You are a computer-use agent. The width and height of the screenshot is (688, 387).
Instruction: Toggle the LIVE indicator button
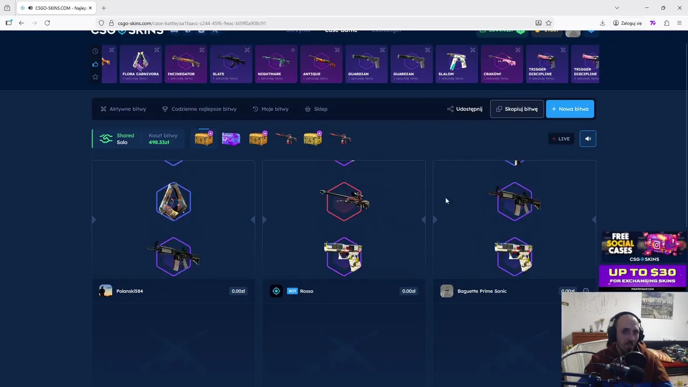pyautogui.click(x=561, y=139)
